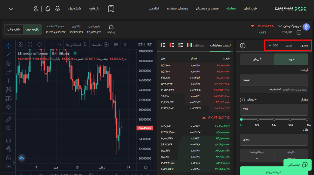Click the chart undo arrow
The height and width of the screenshot is (175, 314).
(x=59, y=44)
